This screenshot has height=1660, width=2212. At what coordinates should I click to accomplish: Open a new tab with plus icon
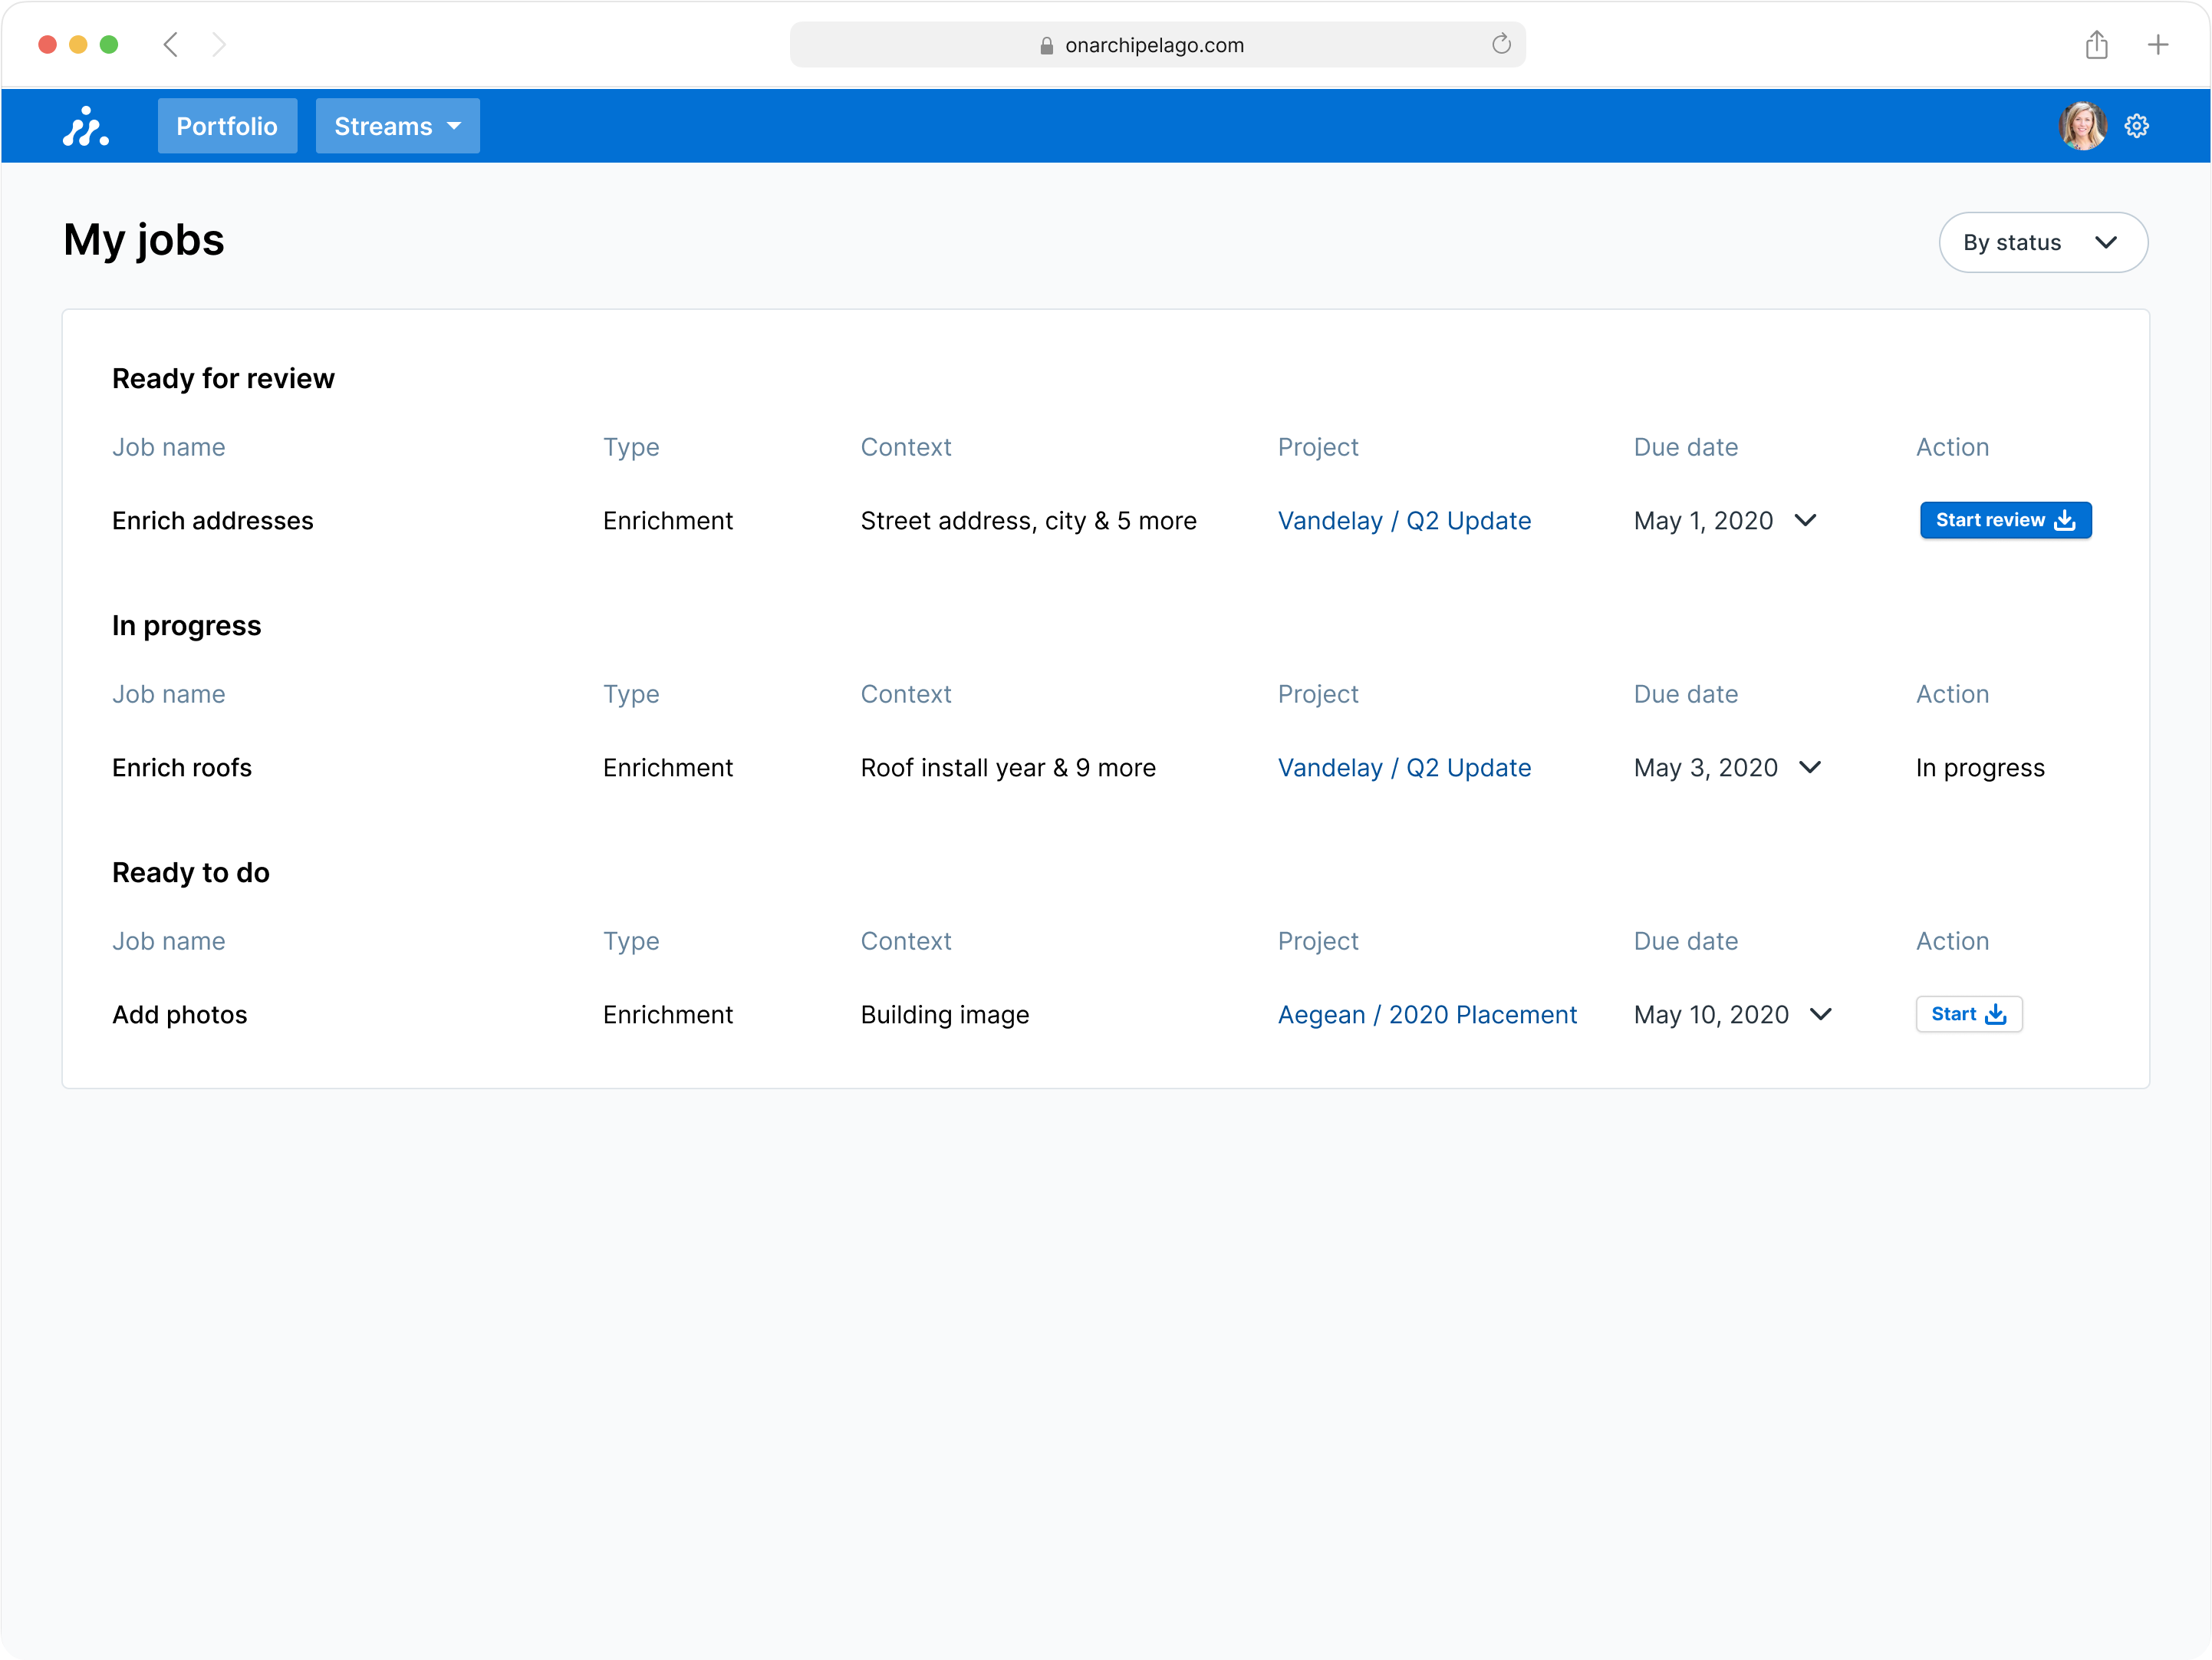(x=2158, y=45)
